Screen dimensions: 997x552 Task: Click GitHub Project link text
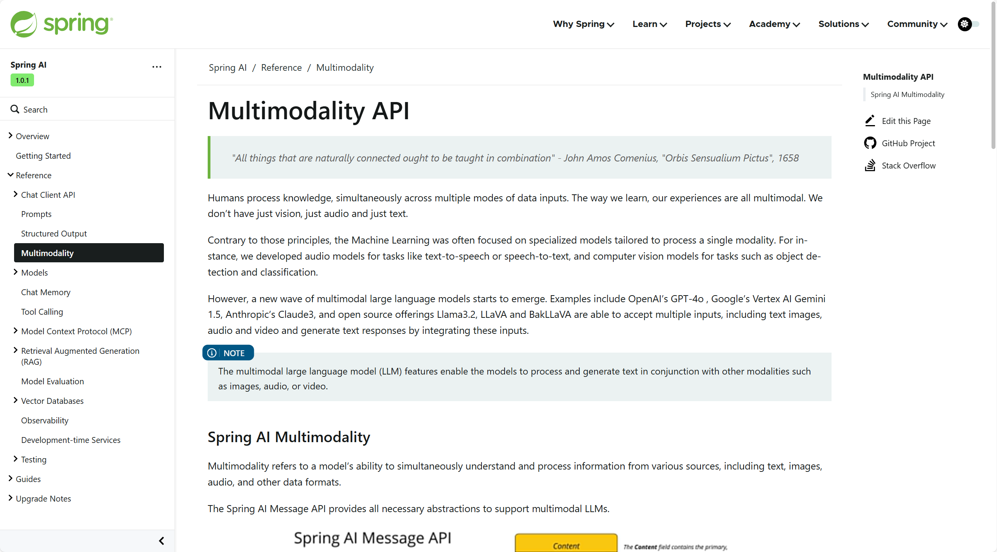tap(908, 143)
